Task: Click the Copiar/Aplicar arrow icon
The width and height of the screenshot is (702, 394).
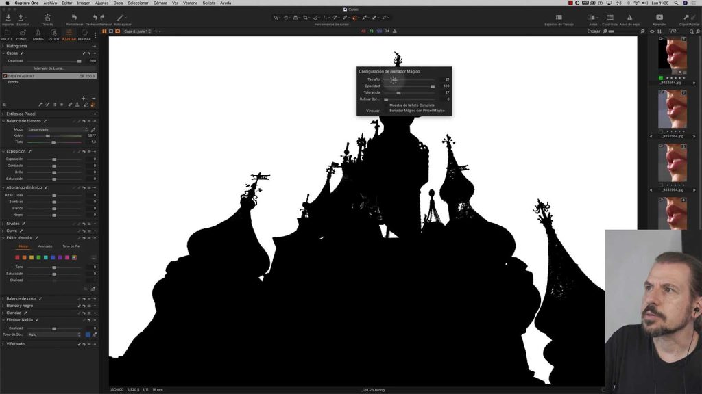Action: (x=686, y=17)
